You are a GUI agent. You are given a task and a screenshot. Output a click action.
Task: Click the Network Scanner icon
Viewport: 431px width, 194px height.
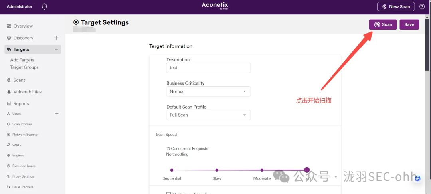point(8,135)
